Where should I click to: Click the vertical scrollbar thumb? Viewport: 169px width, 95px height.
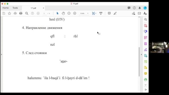(x=139, y=62)
